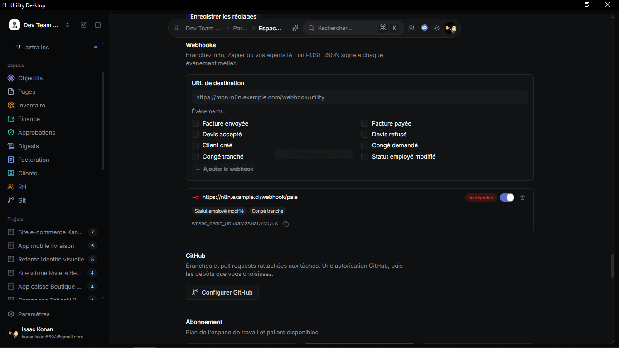The width and height of the screenshot is (619, 348).
Task: Copy the whsec_demo webhook secret
Action: pyautogui.click(x=286, y=224)
